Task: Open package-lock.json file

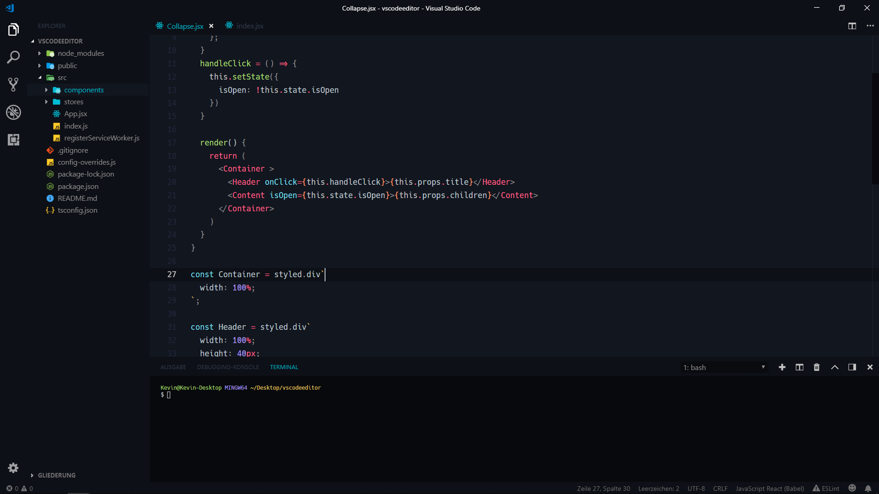Action: [x=86, y=174]
